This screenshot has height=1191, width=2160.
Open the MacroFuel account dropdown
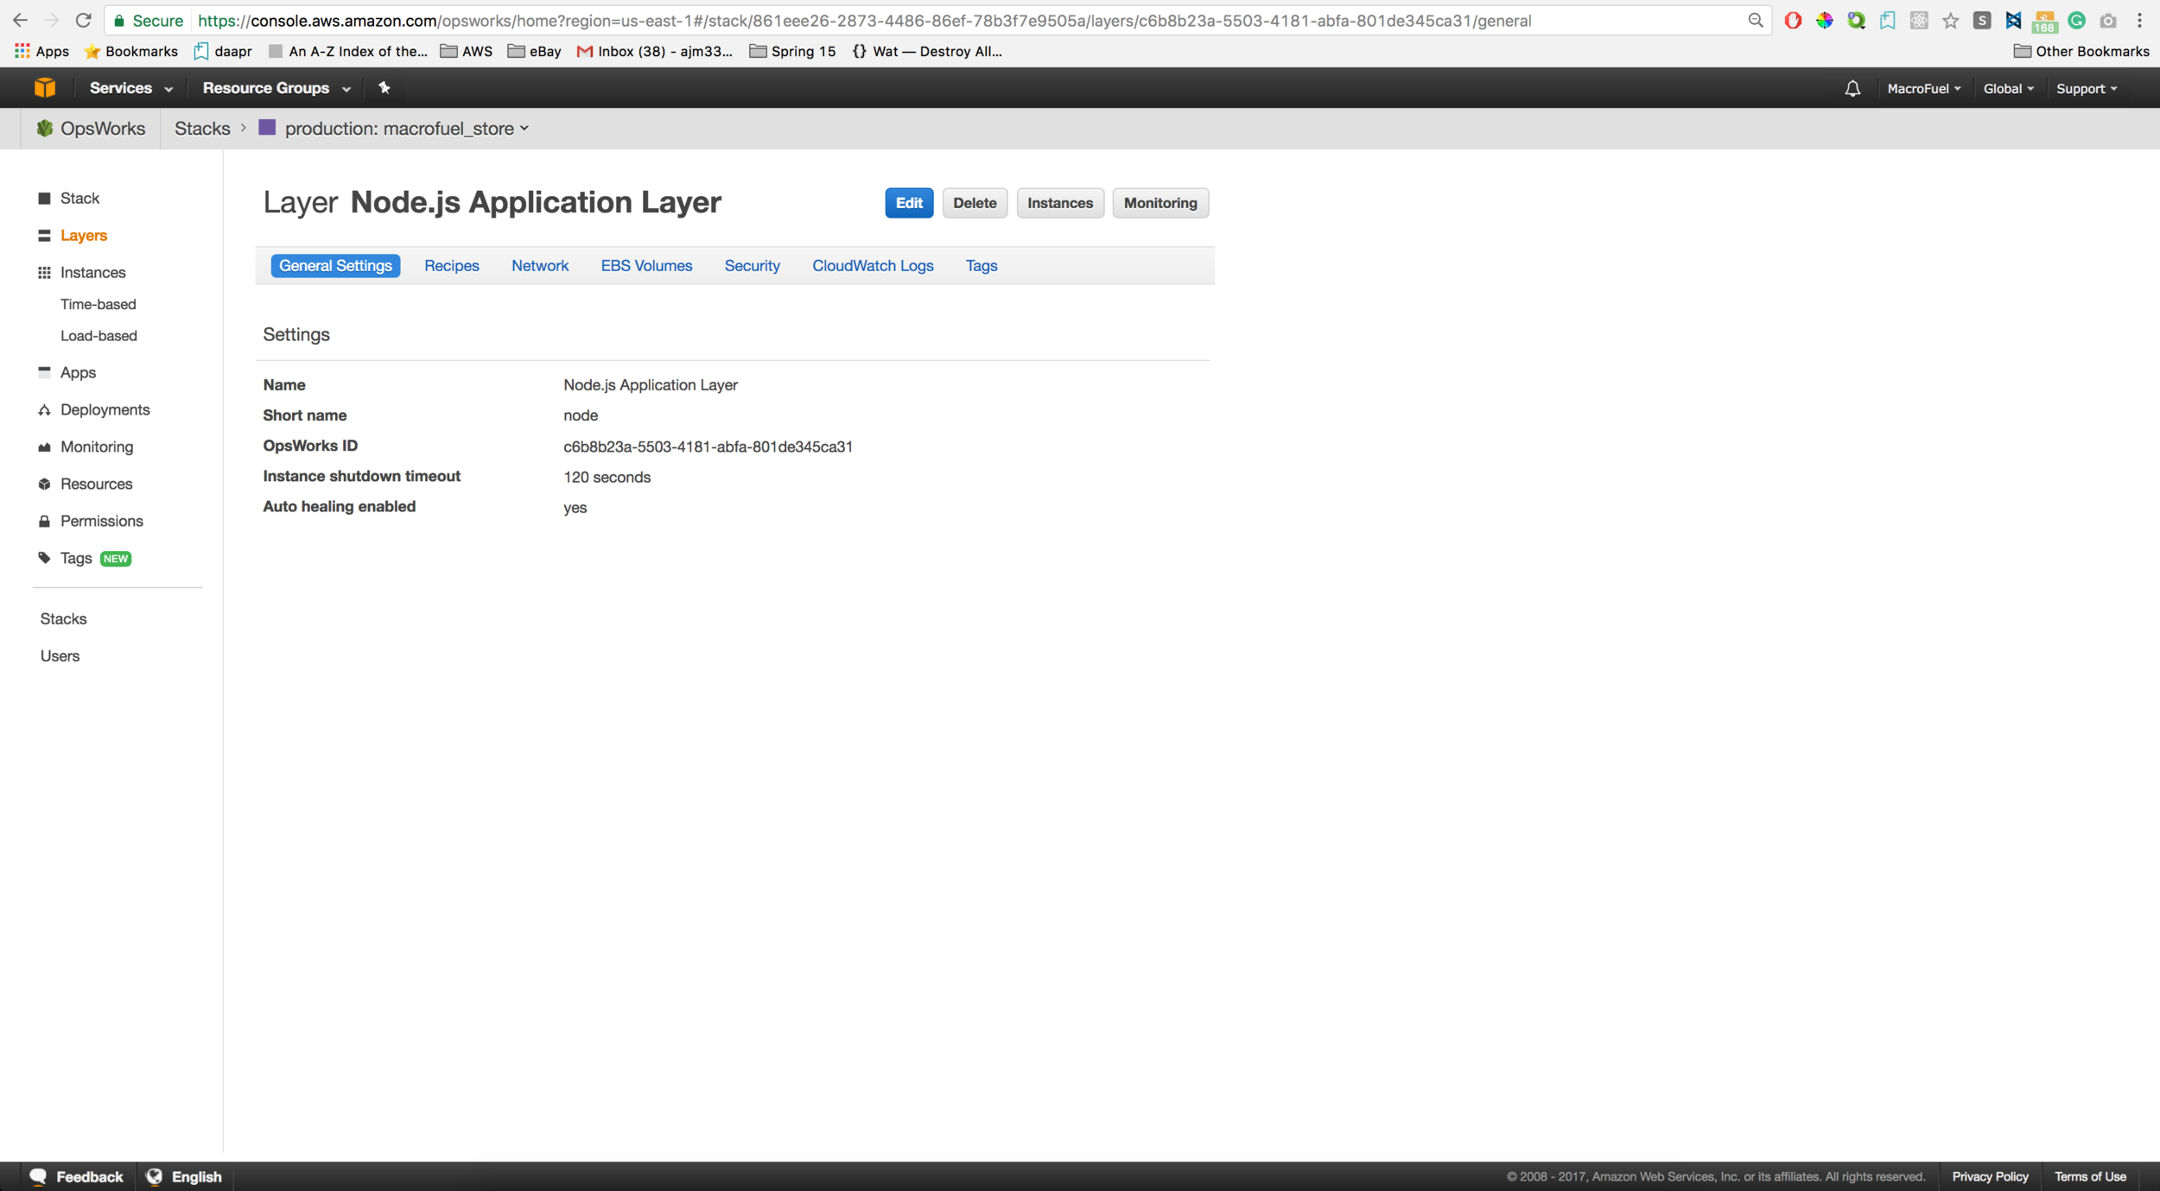(x=1924, y=88)
